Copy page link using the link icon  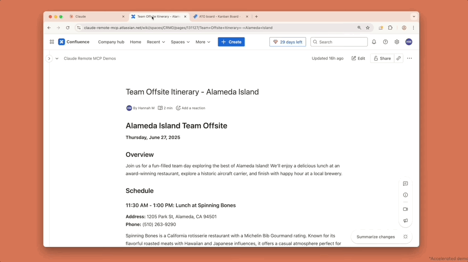[398, 58]
